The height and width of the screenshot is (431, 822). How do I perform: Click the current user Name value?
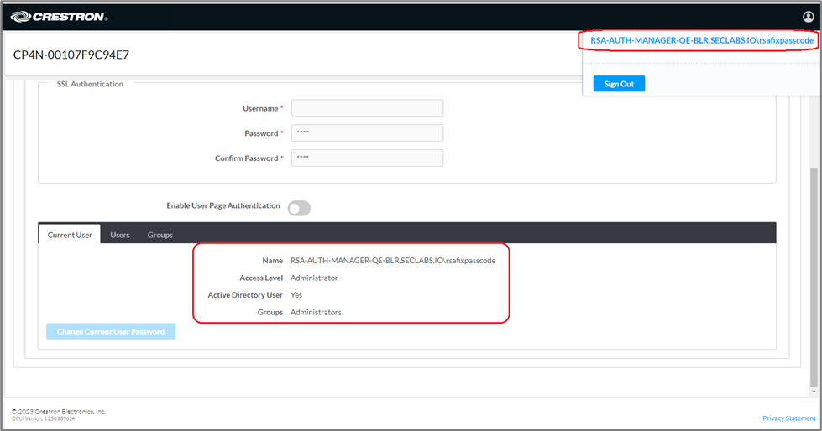(x=392, y=261)
